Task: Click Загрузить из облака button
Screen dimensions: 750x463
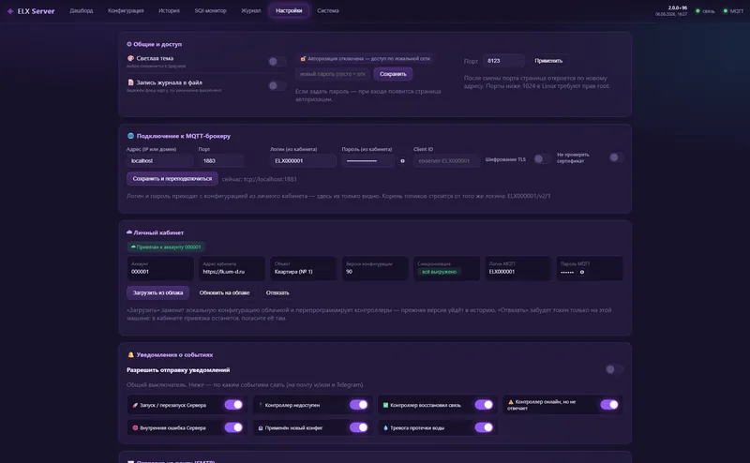Action: [157, 292]
